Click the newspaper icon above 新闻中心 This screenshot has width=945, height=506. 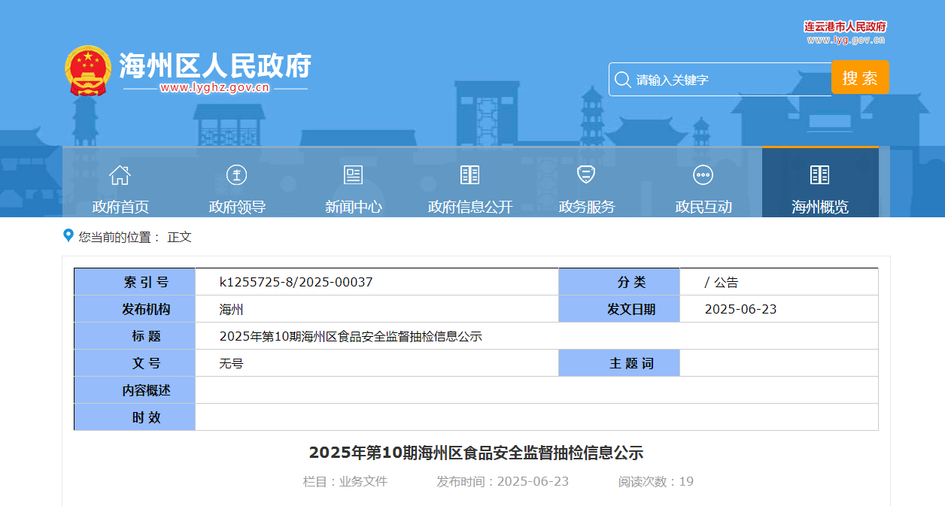point(354,175)
